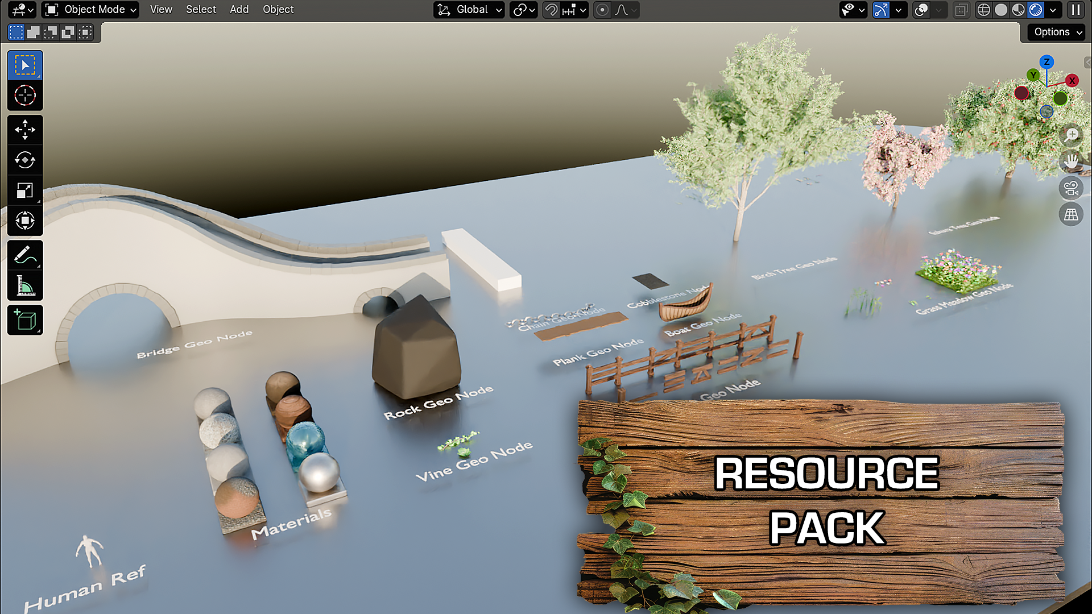The height and width of the screenshot is (614, 1092).
Task: Select the Add Cube tool
Action: tap(25, 320)
